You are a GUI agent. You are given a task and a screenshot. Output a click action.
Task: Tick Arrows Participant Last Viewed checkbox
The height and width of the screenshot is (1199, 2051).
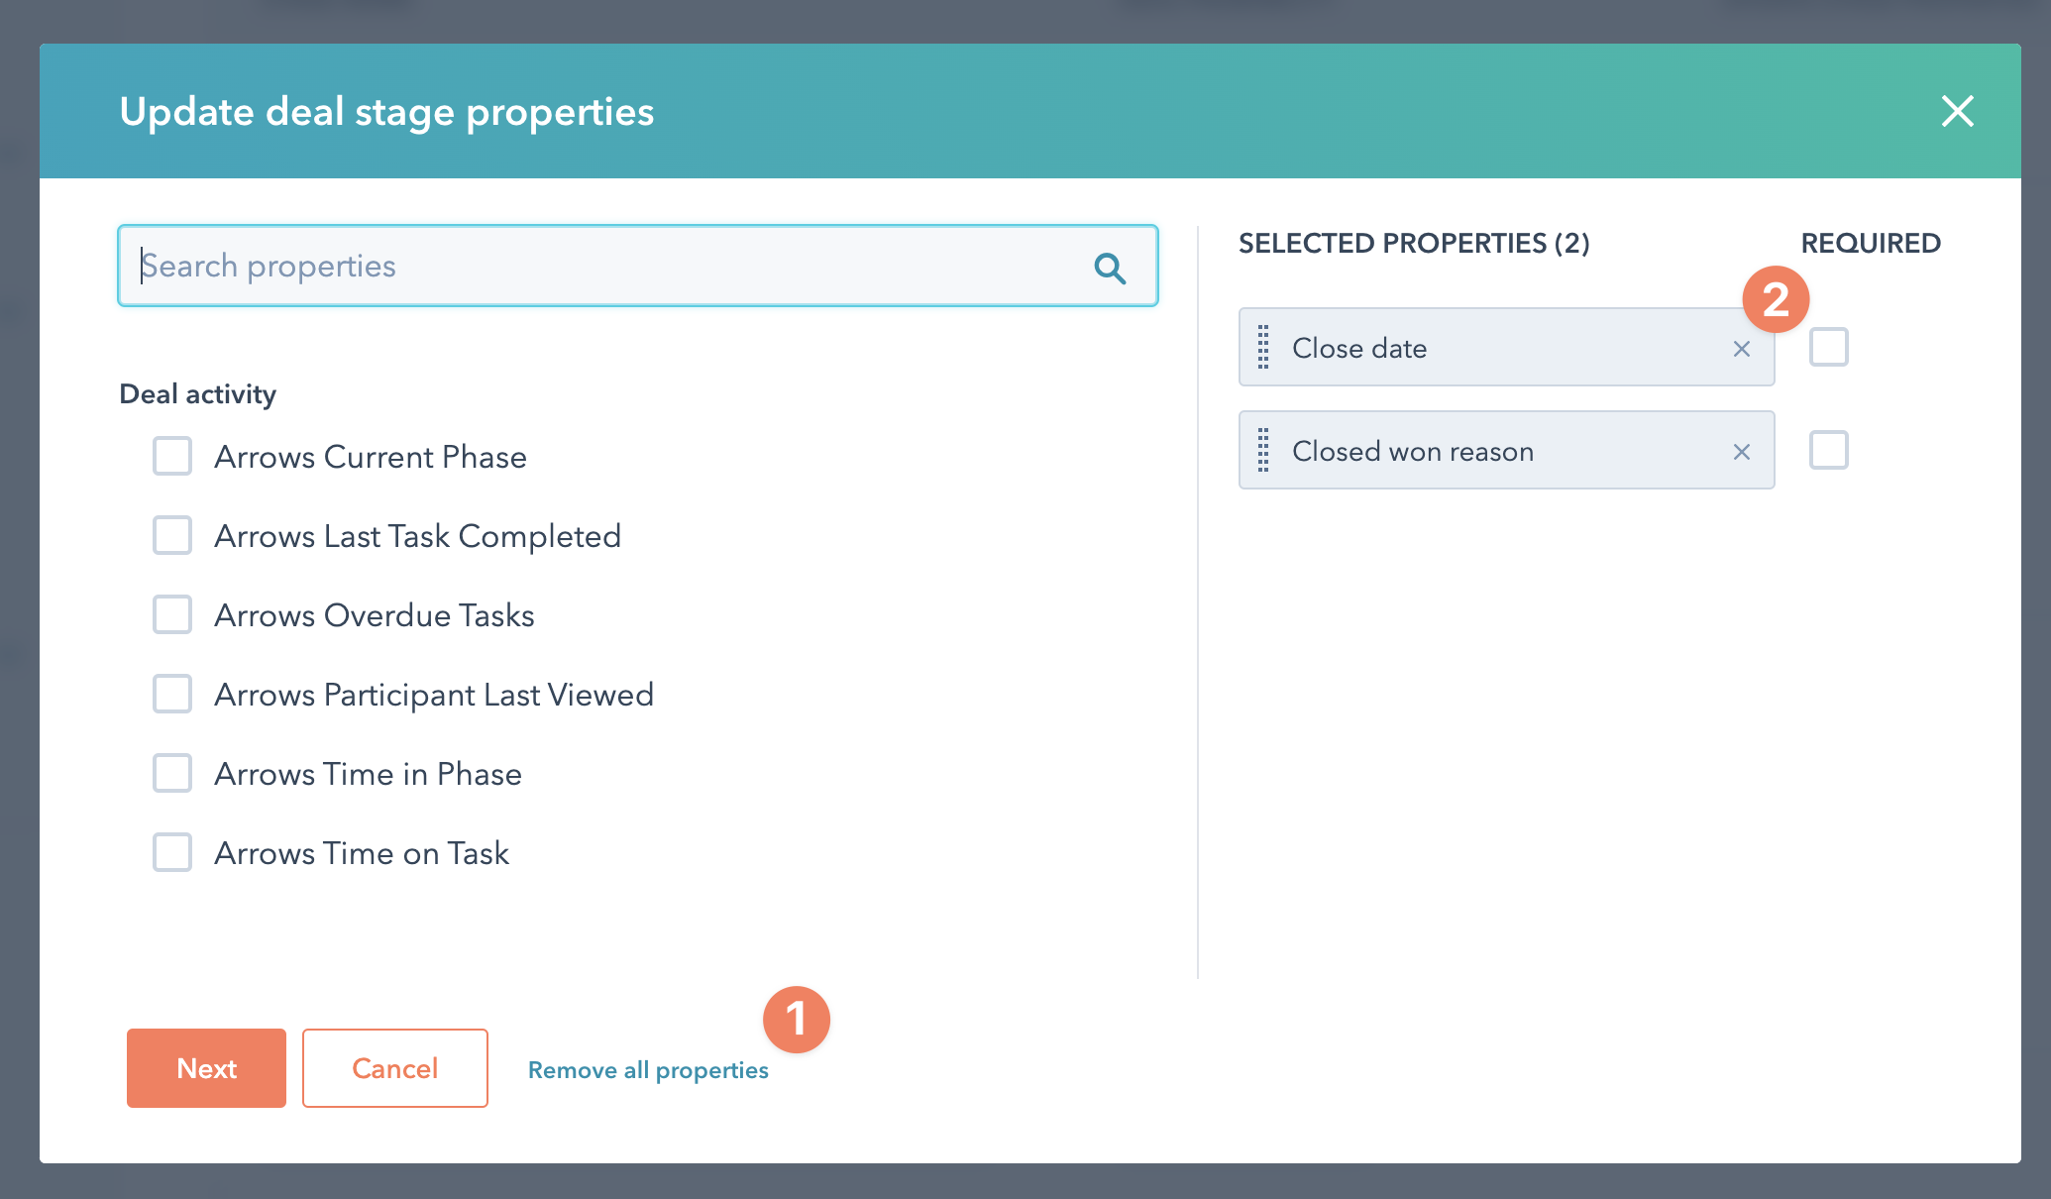[172, 695]
